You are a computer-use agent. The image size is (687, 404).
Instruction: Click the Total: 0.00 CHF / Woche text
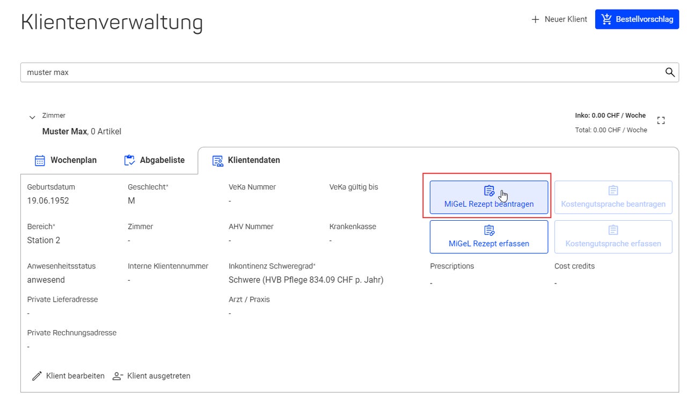click(x=611, y=130)
